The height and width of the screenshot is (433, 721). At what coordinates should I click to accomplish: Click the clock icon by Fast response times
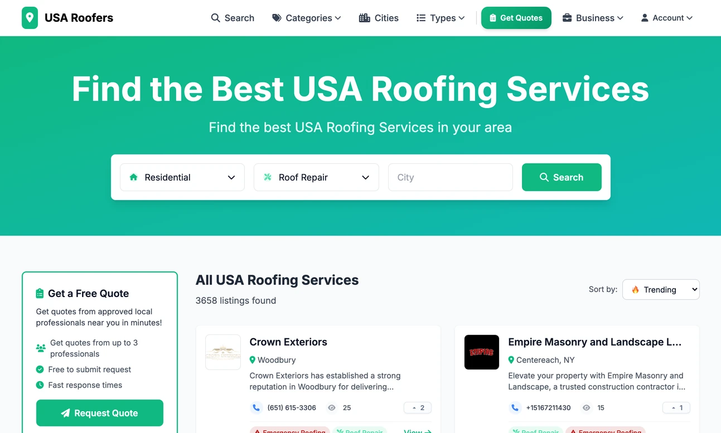point(40,385)
